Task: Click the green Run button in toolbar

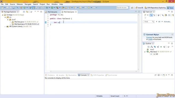Action: 52,8
